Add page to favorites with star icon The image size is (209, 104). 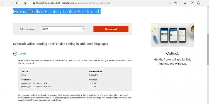pos(176,3)
